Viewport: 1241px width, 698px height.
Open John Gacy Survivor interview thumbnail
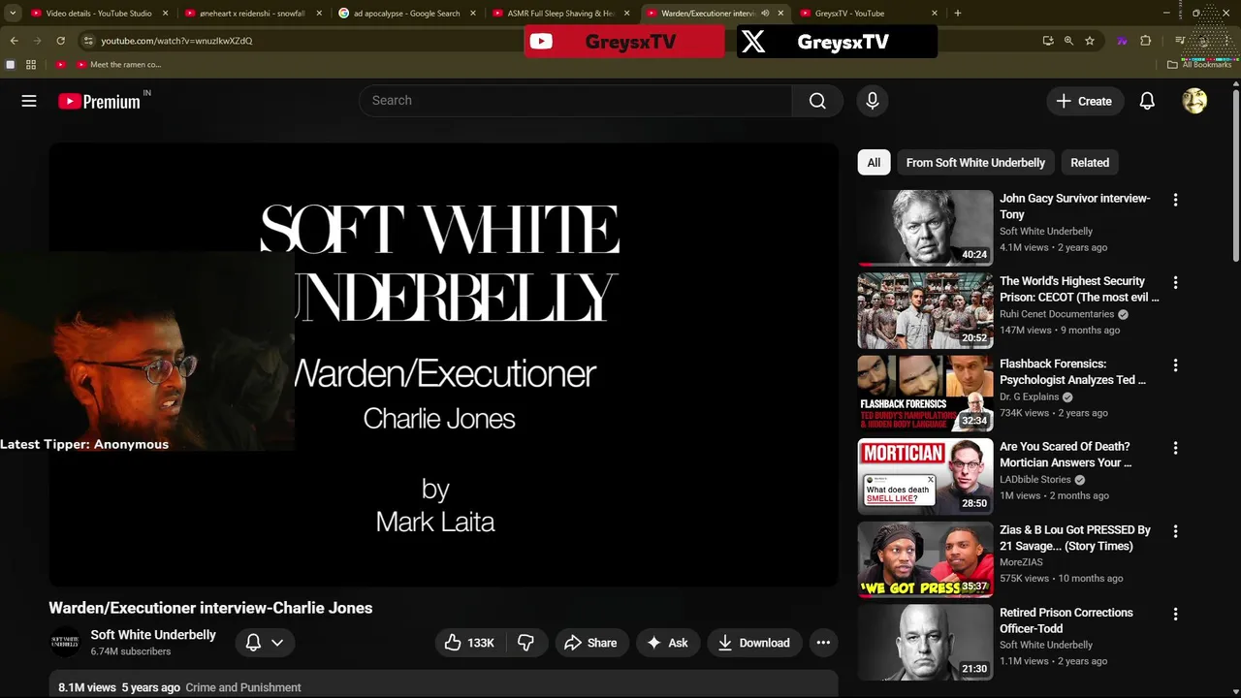pyautogui.click(x=925, y=228)
